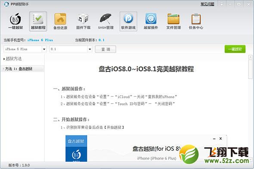Minimize the PP越狱助手 window
254x169 pixels.
point(230,4)
